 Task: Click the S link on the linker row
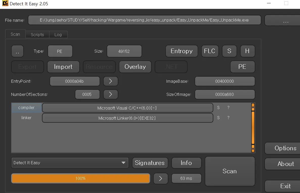point(218,118)
